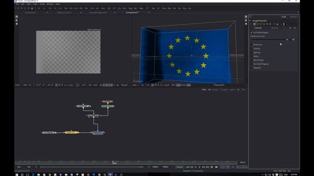
Task: Toggle DoD in the left viewer toolbar
Action: [x=96, y=85]
